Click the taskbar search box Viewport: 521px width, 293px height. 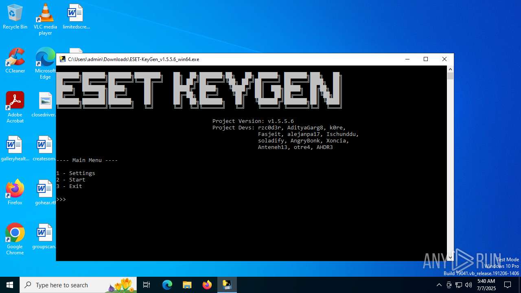click(x=78, y=285)
